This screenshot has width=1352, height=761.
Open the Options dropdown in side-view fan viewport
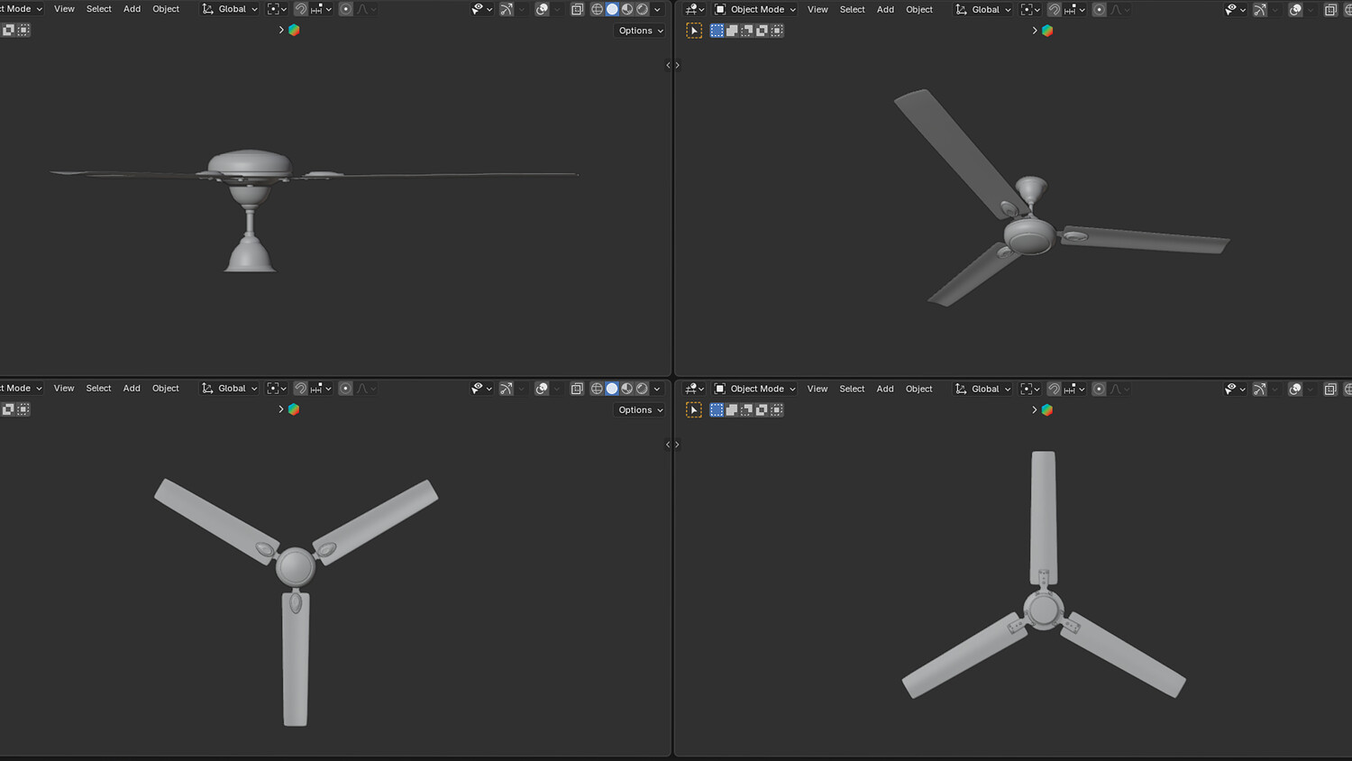click(x=641, y=31)
